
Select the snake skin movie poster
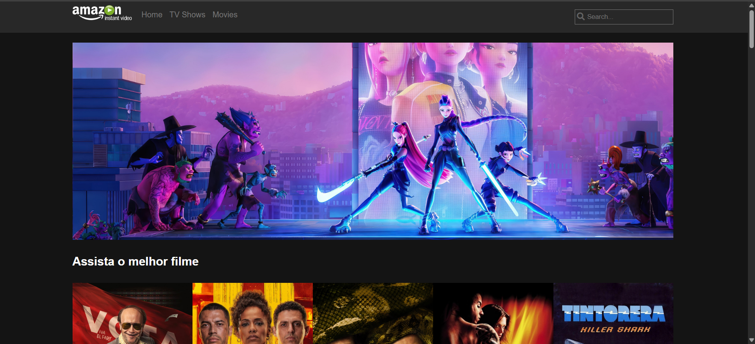tap(373, 313)
